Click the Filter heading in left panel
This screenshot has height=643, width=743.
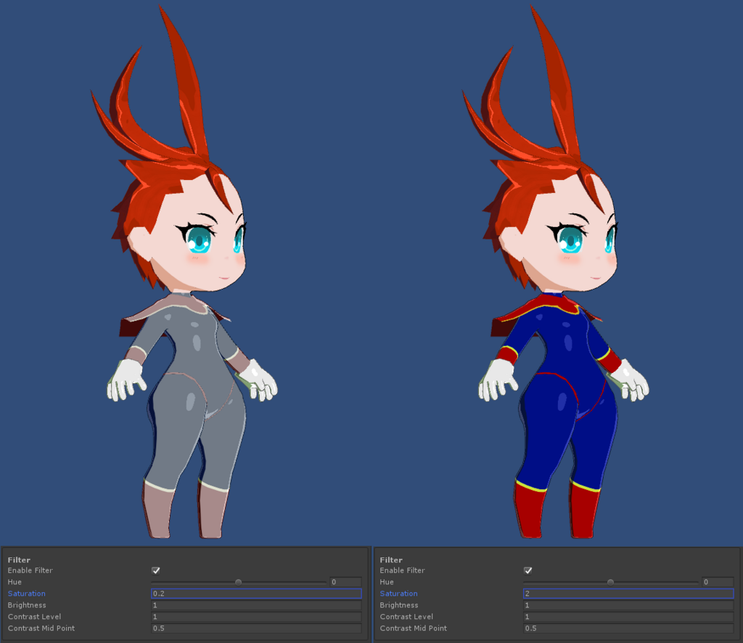pyautogui.click(x=19, y=560)
